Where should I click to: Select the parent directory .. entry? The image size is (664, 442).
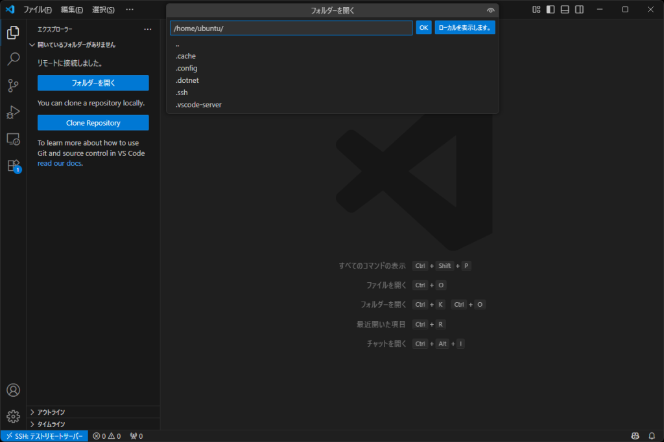[x=333, y=45]
